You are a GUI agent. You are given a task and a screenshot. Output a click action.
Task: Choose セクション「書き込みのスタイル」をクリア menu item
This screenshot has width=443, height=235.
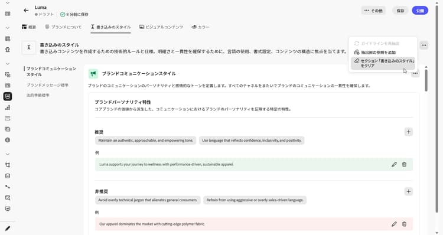click(383, 63)
